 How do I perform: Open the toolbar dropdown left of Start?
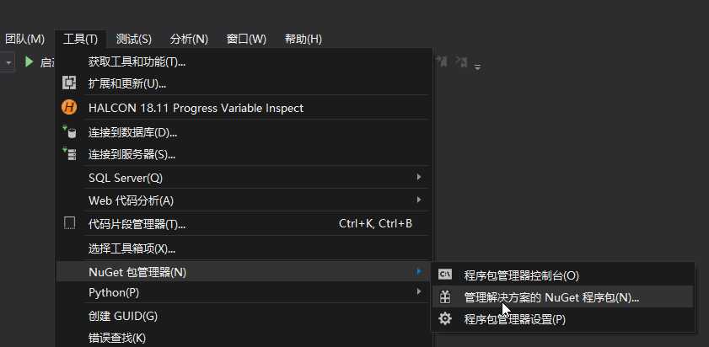(x=8, y=62)
